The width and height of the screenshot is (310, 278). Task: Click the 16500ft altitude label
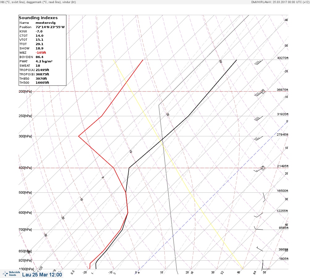pyautogui.click(x=282, y=191)
